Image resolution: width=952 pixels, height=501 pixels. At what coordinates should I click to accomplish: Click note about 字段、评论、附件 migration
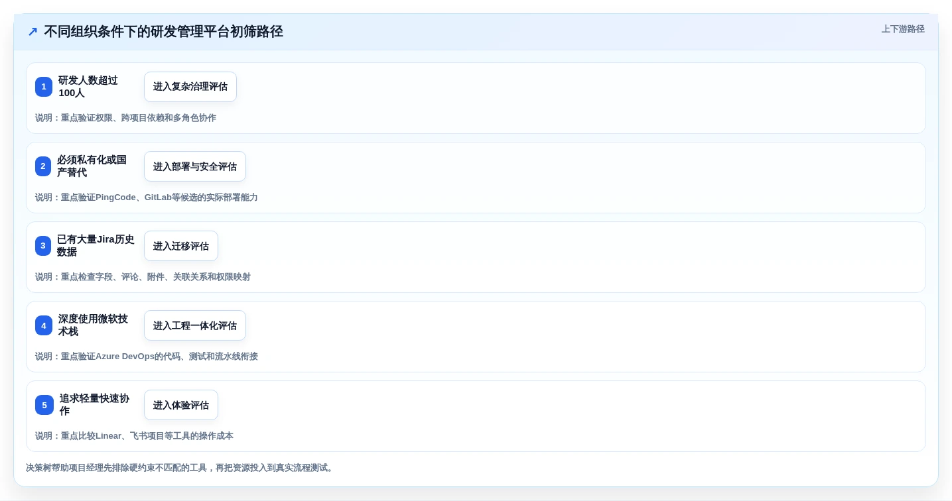(x=143, y=277)
